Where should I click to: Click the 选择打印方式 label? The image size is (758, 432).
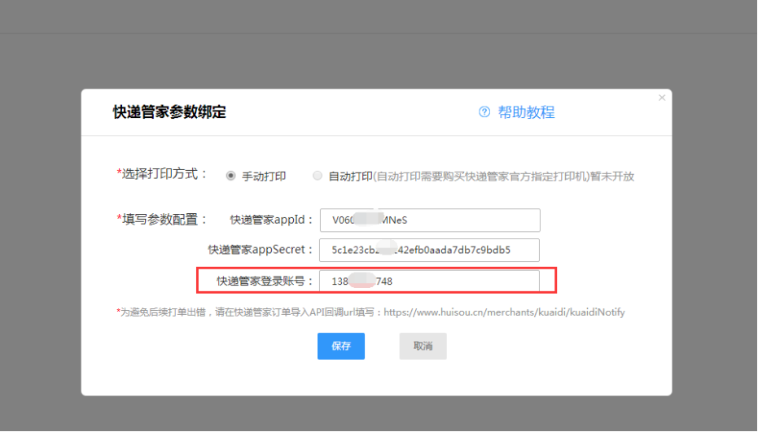(x=164, y=174)
